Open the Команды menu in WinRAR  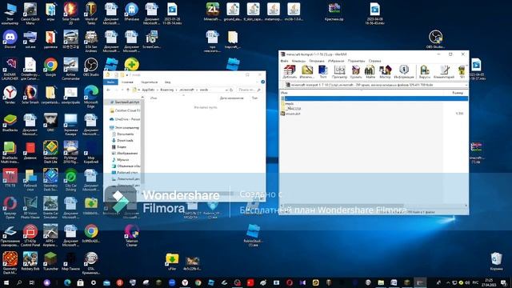coord(298,61)
